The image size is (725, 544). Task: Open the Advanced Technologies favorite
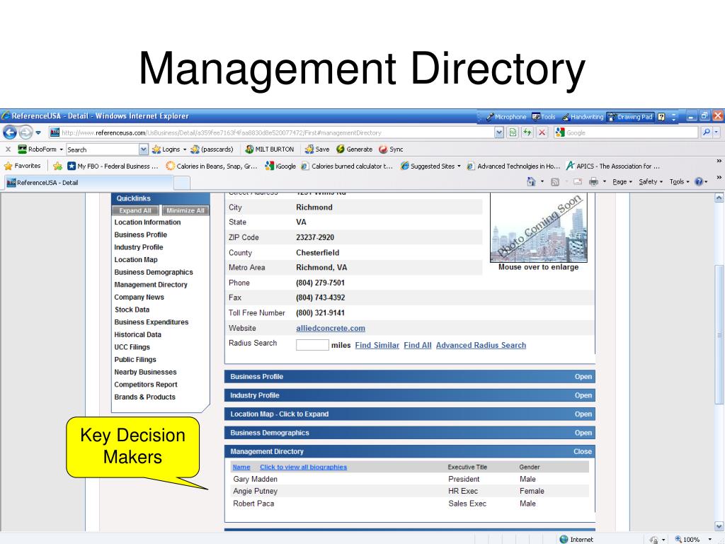[514, 166]
